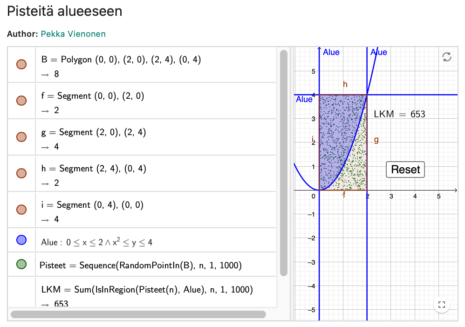The width and height of the screenshot is (465, 327).
Task: Click the LKM Sum formula row
Action: click(147, 290)
